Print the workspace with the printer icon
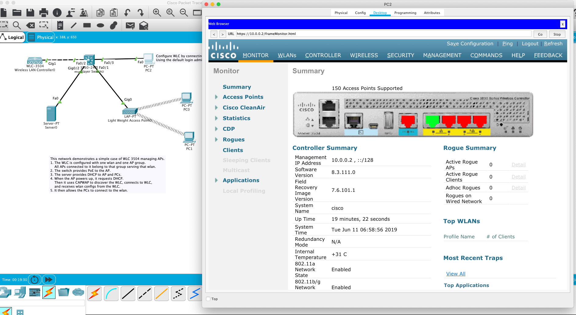This screenshot has height=315, width=576. coord(44,12)
